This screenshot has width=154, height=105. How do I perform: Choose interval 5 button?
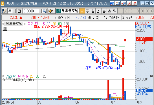click(131, 11)
